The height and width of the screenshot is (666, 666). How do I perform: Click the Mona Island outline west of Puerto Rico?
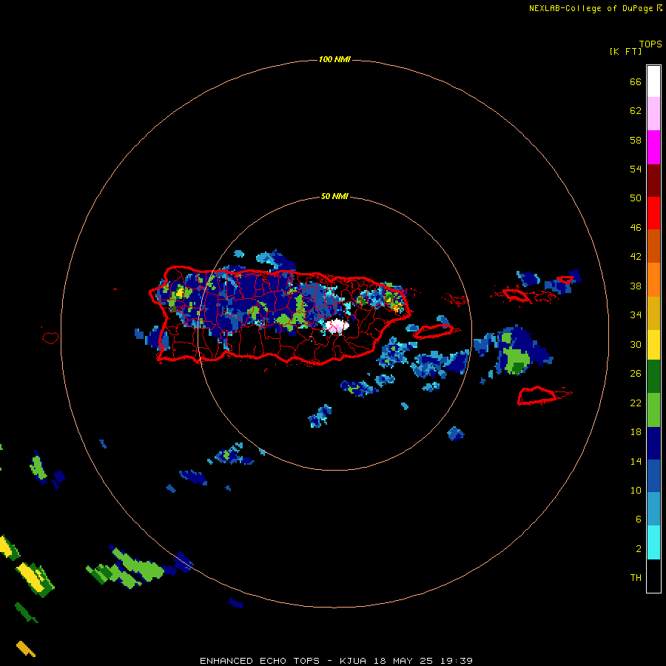50,338
